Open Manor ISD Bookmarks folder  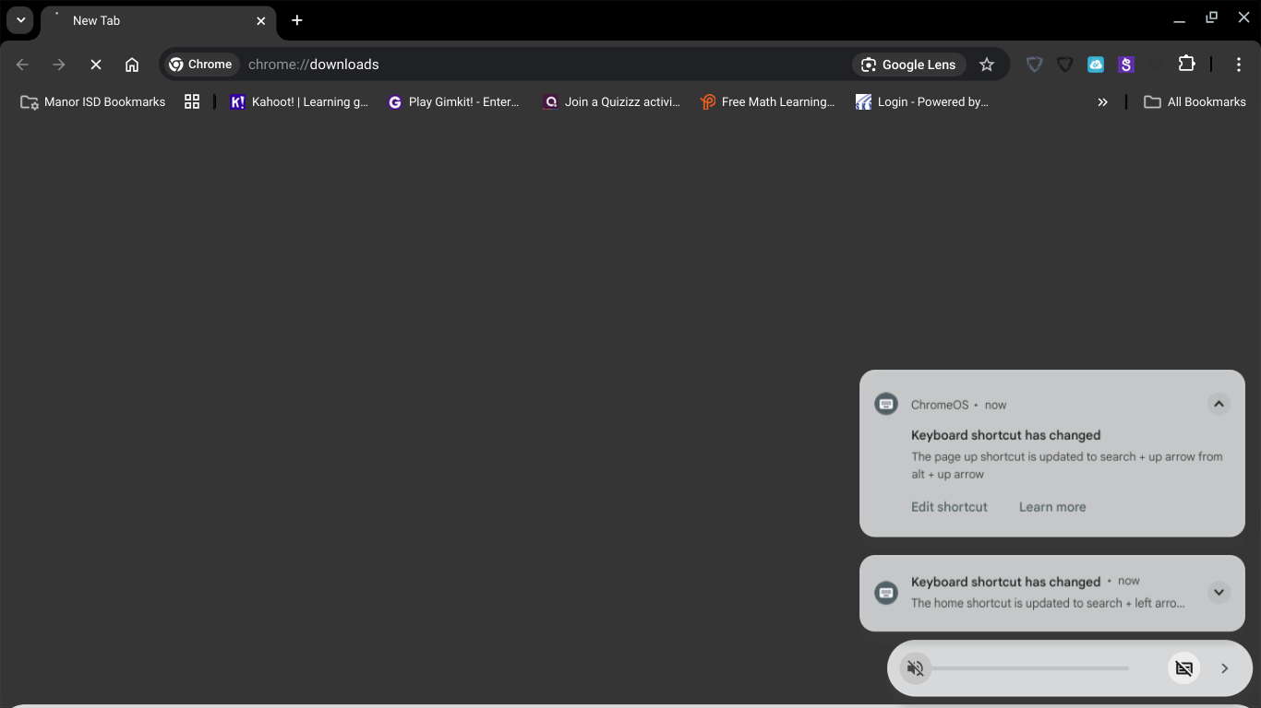click(93, 102)
